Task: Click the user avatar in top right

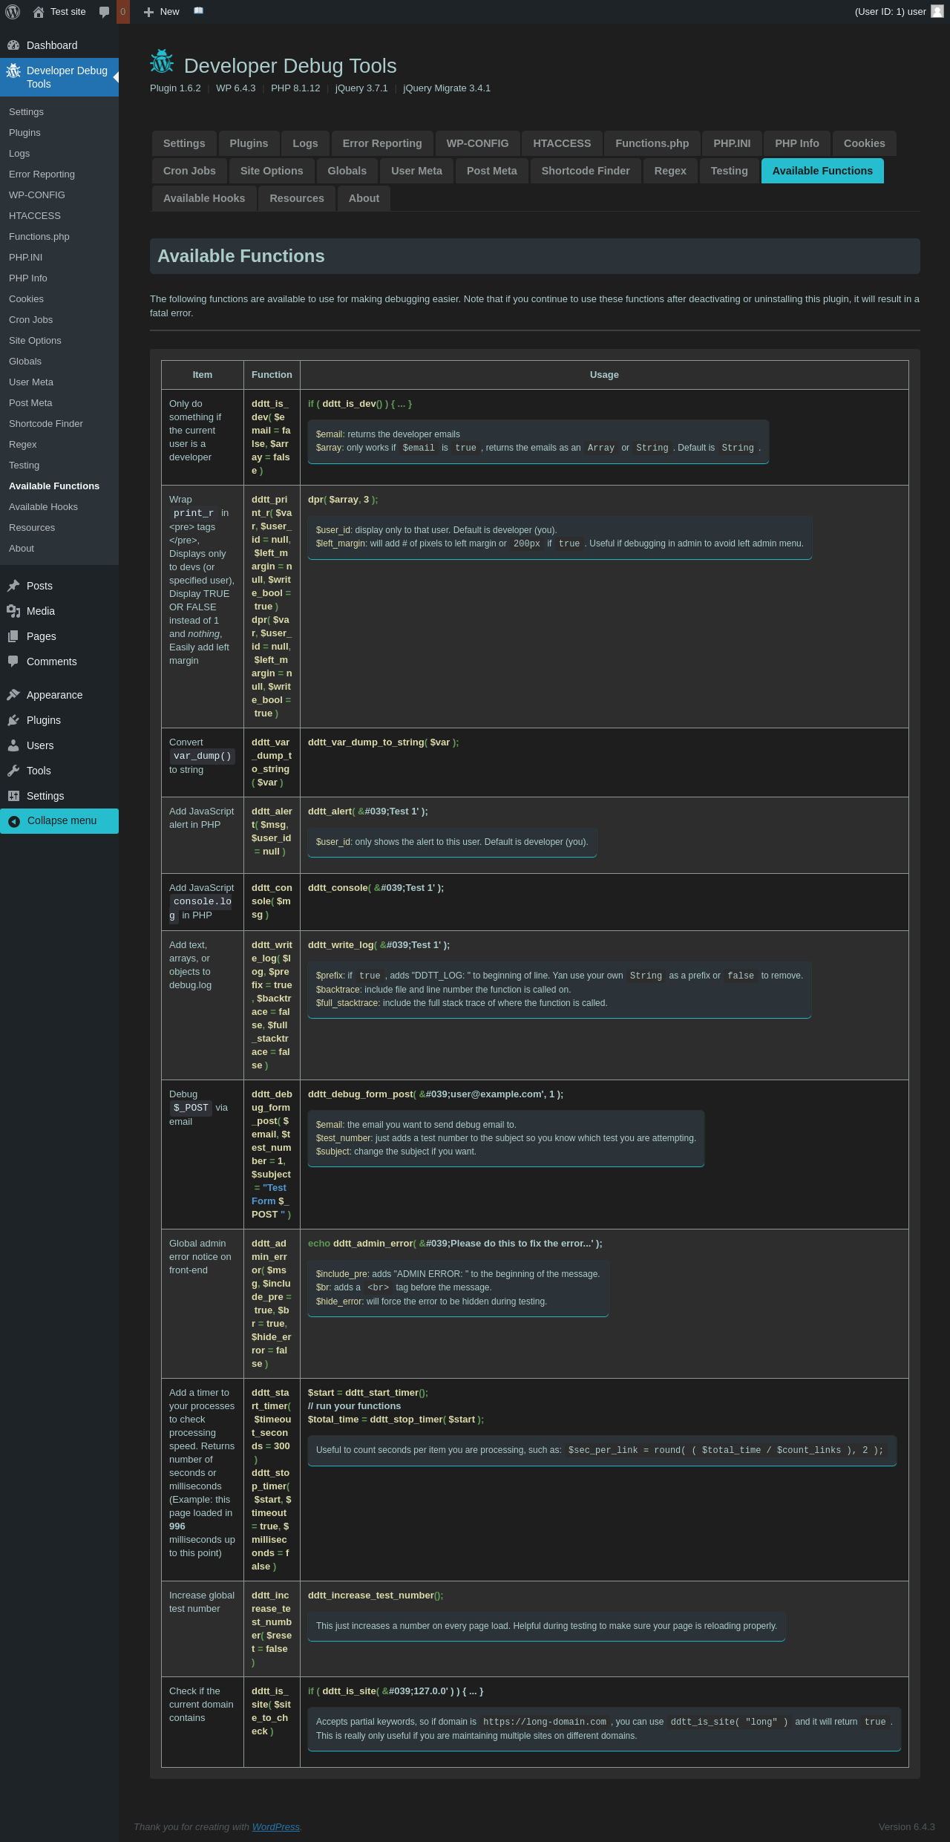Action: [x=937, y=12]
